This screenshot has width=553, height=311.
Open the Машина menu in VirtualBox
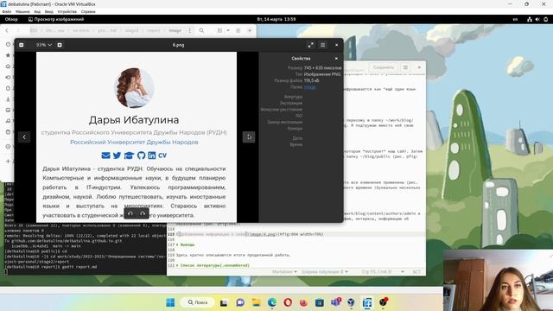(22, 11)
